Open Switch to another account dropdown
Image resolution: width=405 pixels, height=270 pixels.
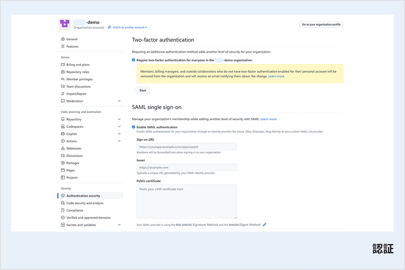pyautogui.click(x=128, y=27)
